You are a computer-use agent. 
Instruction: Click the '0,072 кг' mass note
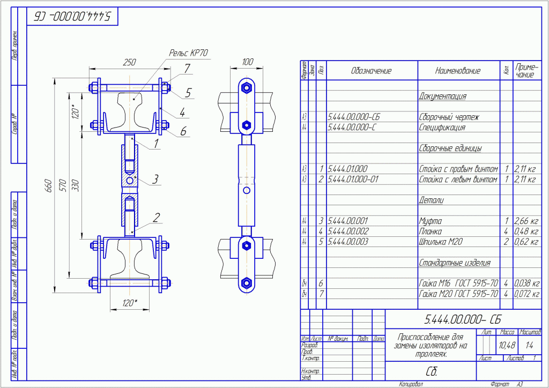tap(527, 294)
